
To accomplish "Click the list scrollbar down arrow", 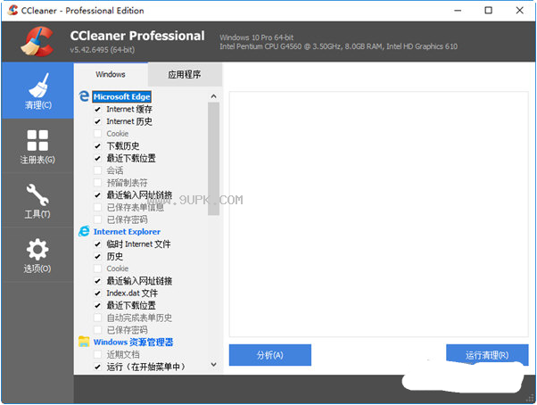I will click(214, 365).
